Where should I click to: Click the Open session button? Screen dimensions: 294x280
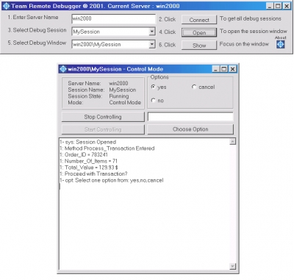pyautogui.click(x=199, y=32)
